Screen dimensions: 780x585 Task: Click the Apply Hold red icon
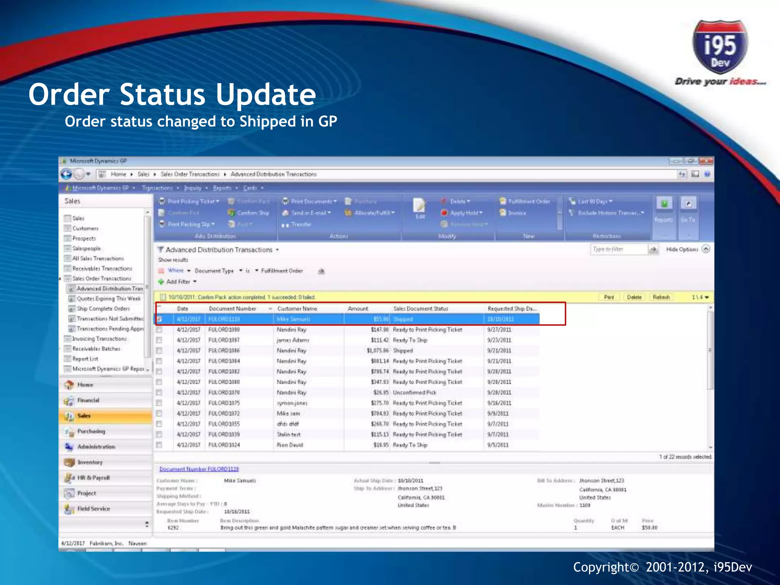444,213
